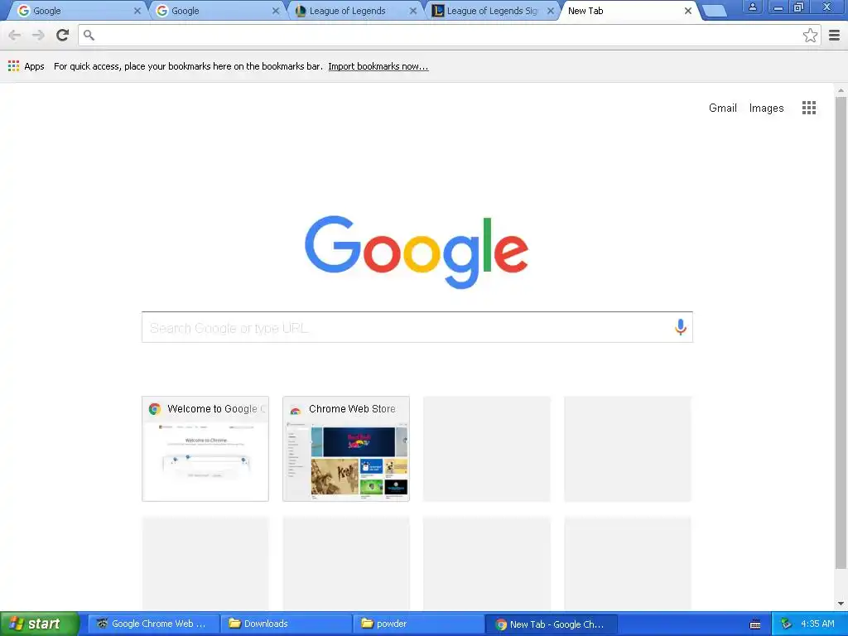Viewport: 848px width, 636px height.
Task: Focus the address bar
Action: (449, 36)
